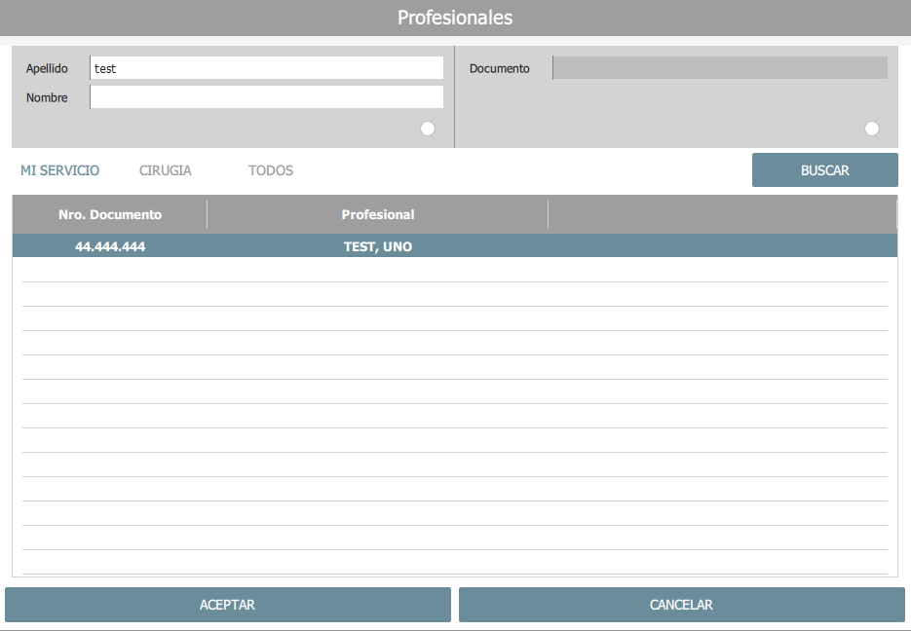Dismiss the dialog with the CANCELAR button
Viewport: 911px width, 631px height.
tap(681, 605)
